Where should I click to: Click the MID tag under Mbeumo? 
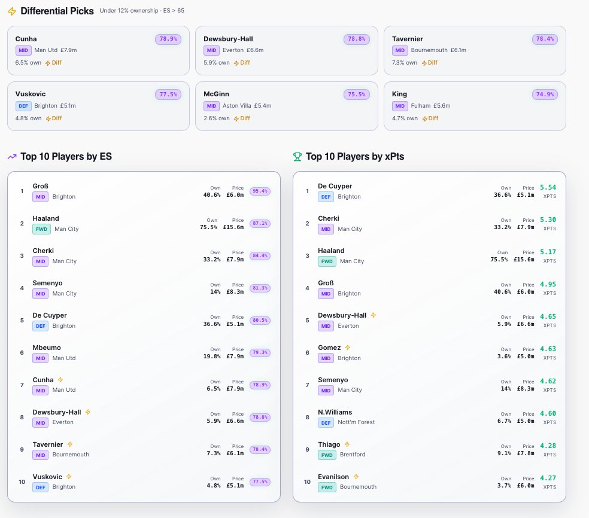[x=41, y=358]
